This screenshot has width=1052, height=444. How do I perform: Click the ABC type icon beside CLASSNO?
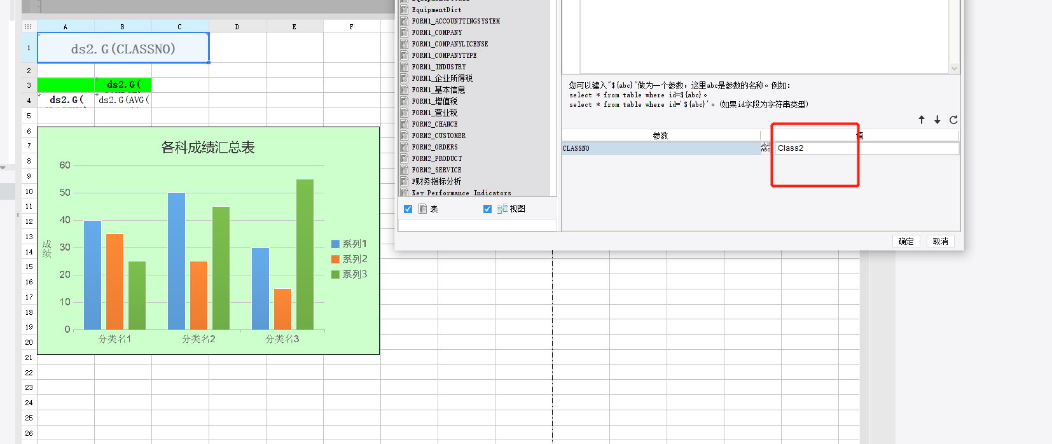766,148
